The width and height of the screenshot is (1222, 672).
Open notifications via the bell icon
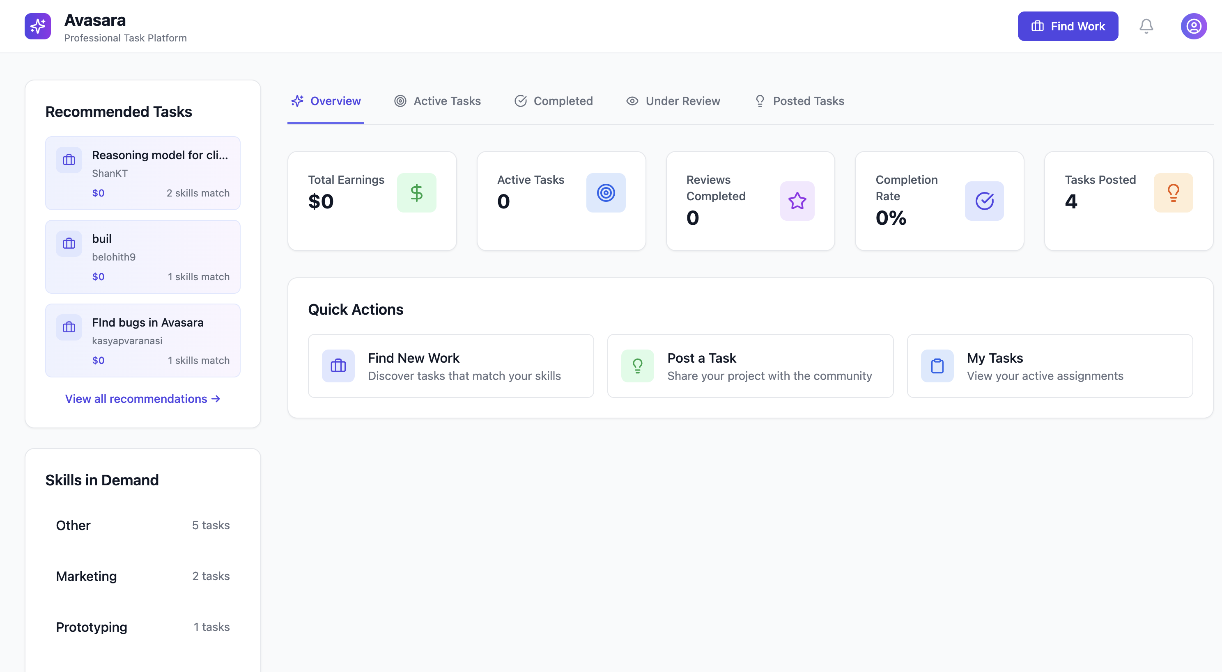1146,26
